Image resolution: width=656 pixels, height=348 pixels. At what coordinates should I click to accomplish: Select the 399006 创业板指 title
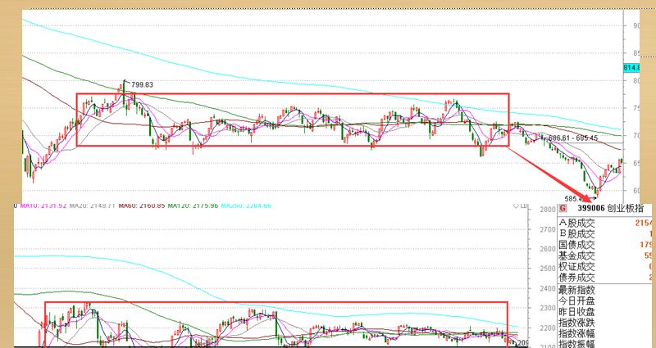610,209
